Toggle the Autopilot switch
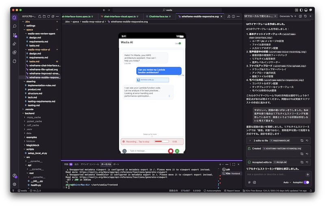The image size is (325, 206). [306, 182]
